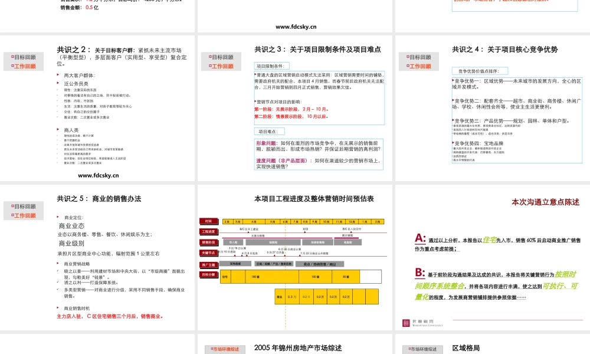
Task: Select the red 销售阶段 row label
Action: pyautogui.click(x=208, y=242)
